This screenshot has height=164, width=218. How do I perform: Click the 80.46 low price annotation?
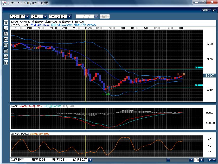(106, 94)
